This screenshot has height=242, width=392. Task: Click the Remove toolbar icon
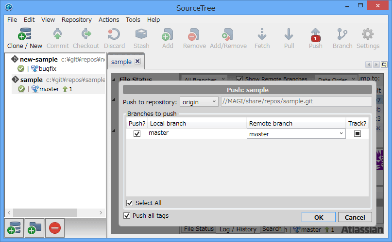click(193, 34)
